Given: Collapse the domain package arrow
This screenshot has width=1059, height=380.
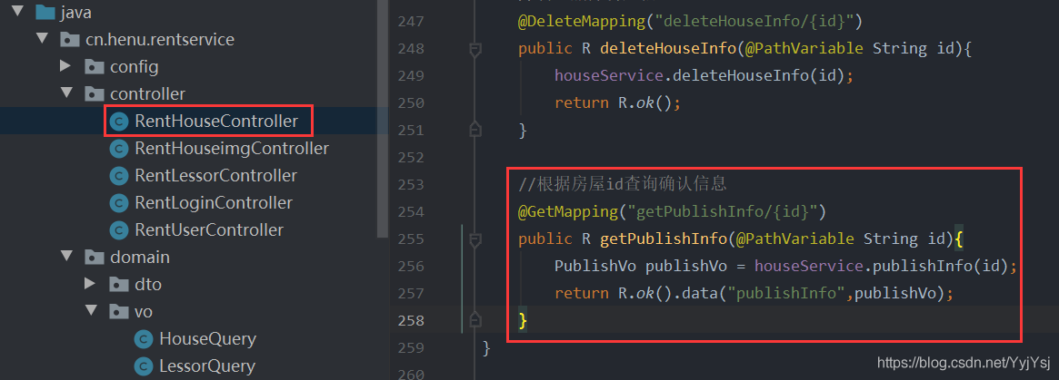Looking at the screenshot, I should click(65, 256).
